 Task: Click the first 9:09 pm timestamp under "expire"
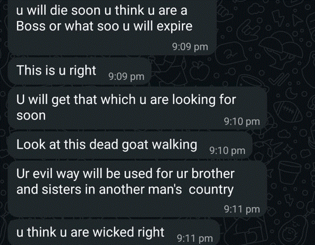coord(190,47)
